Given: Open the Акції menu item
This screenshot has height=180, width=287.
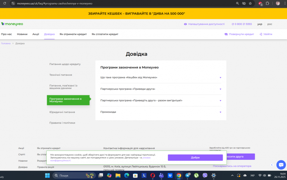Looking at the screenshot, I should point(36,34).
